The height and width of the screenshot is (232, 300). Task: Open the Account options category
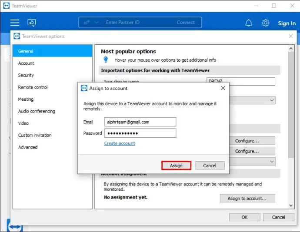(53, 63)
